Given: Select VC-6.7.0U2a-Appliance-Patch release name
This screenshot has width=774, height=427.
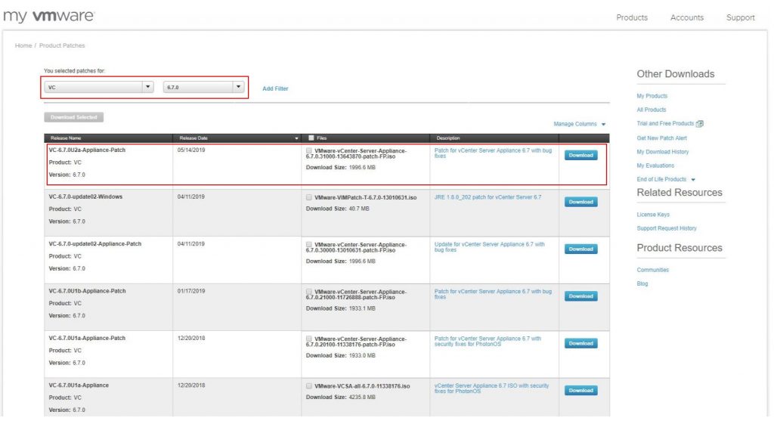Looking at the screenshot, I should [87, 150].
